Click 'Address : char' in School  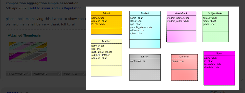coord(99,21)
